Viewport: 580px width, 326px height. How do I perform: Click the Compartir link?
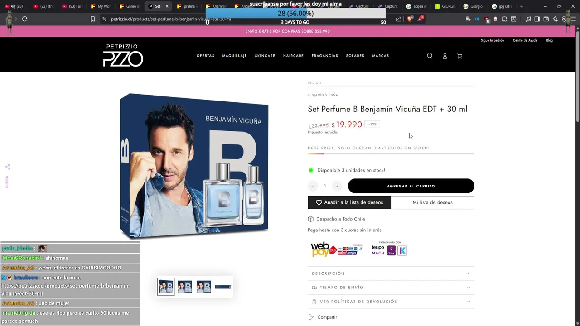(x=327, y=317)
